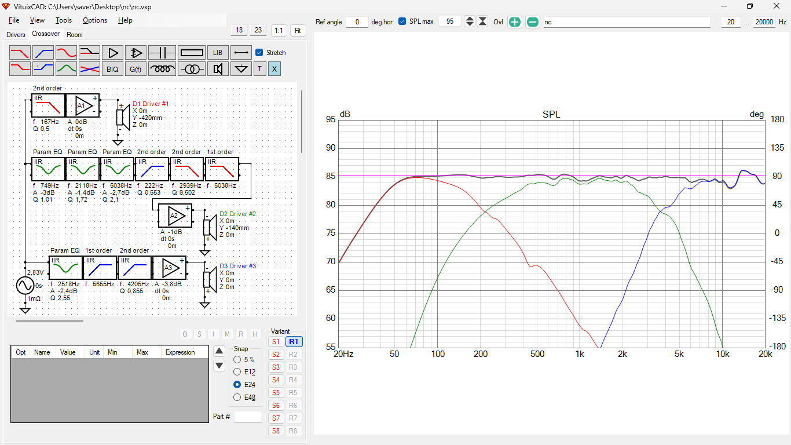Screen dimensions: 791x445
Task: Open the Help menu
Action: click(x=125, y=20)
